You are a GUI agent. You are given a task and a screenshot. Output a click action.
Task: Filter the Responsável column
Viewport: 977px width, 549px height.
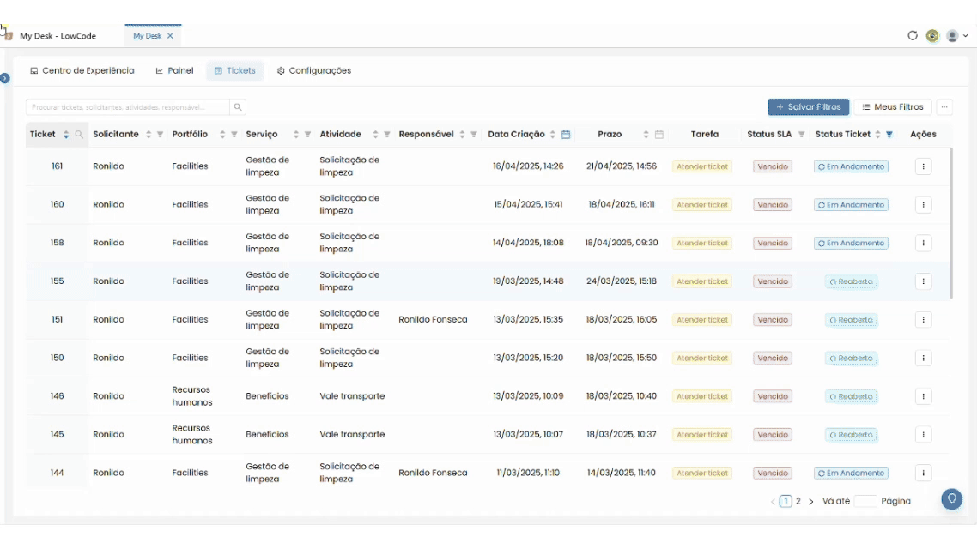pyautogui.click(x=474, y=135)
